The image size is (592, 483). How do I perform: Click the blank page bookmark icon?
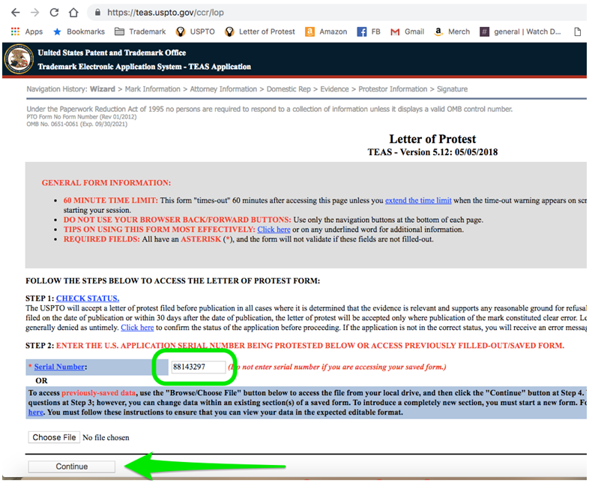[577, 31]
